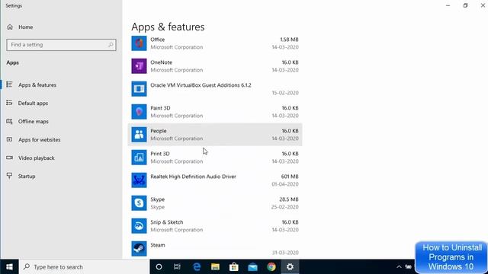
Task: Launch Microsoft Edge from taskbar
Action: point(197,267)
